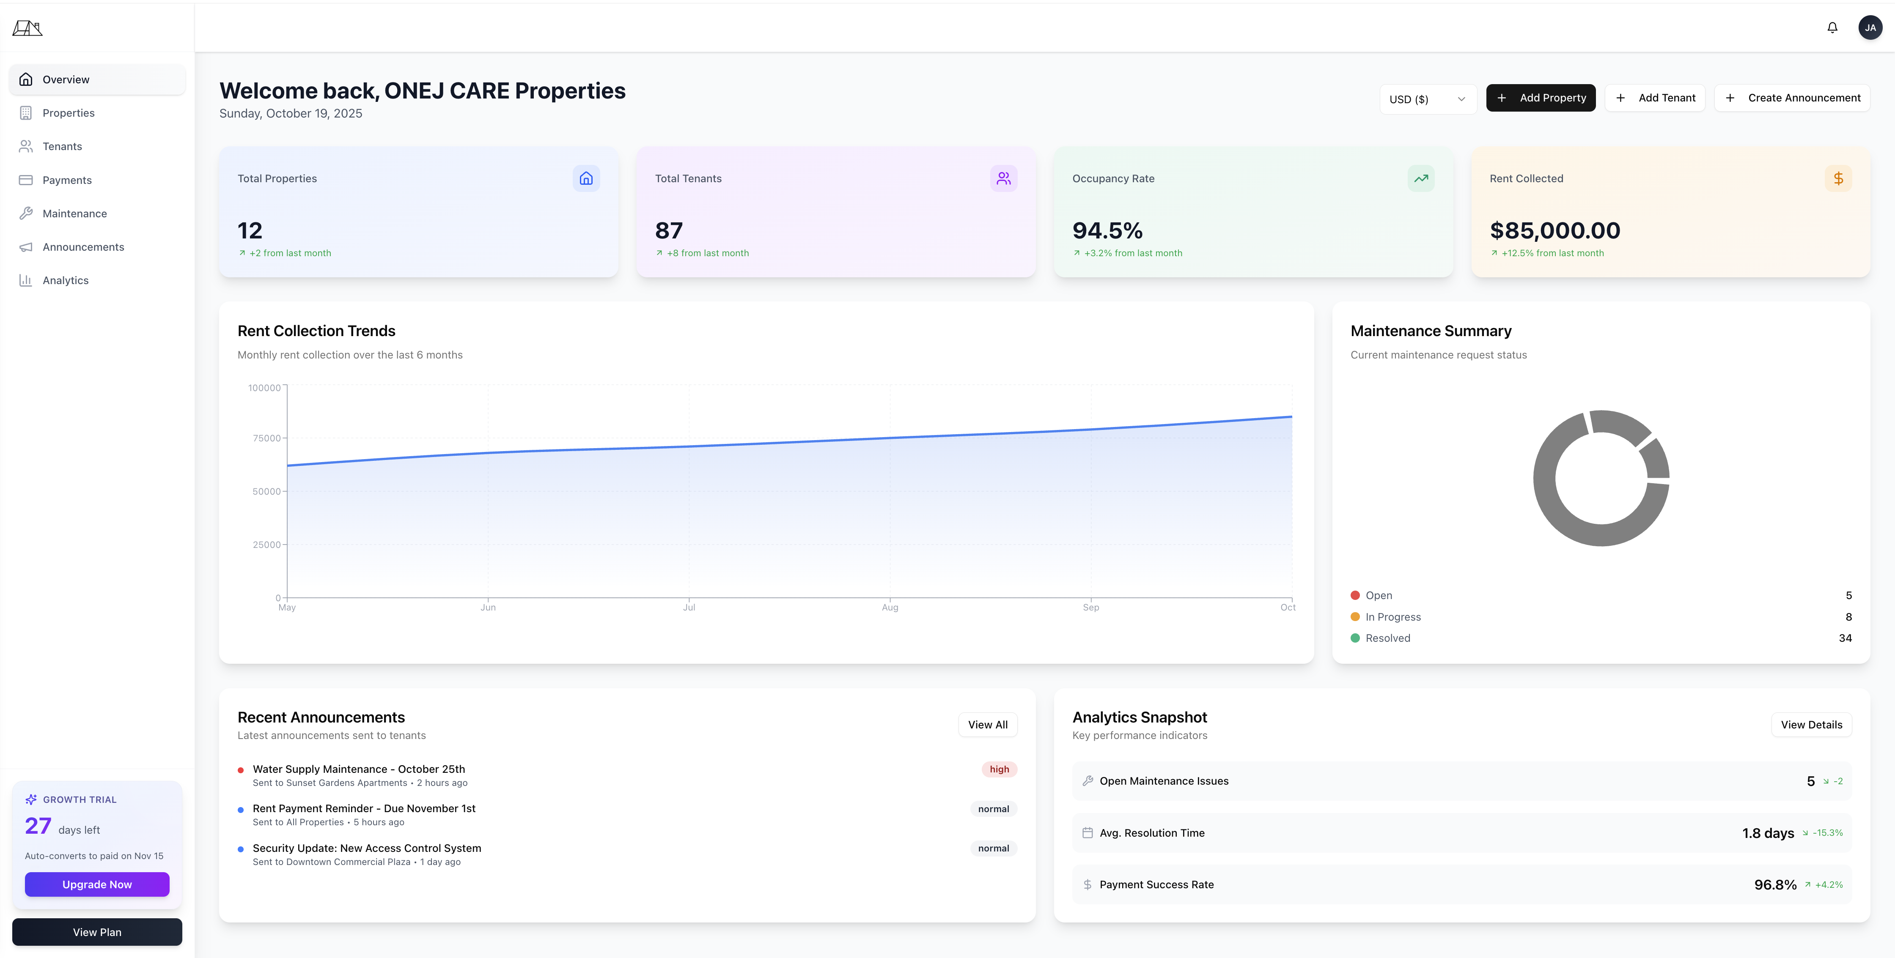The image size is (1895, 958).
Task: Select the Maintenance wrench icon in sidebar
Action: (26, 213)
